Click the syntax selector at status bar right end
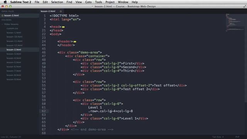Screen dimensions: 247x139 (237, 137)
